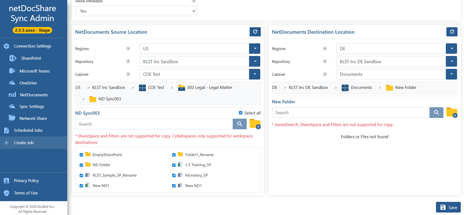Click the Network Share folder icon

pos(12,118)
